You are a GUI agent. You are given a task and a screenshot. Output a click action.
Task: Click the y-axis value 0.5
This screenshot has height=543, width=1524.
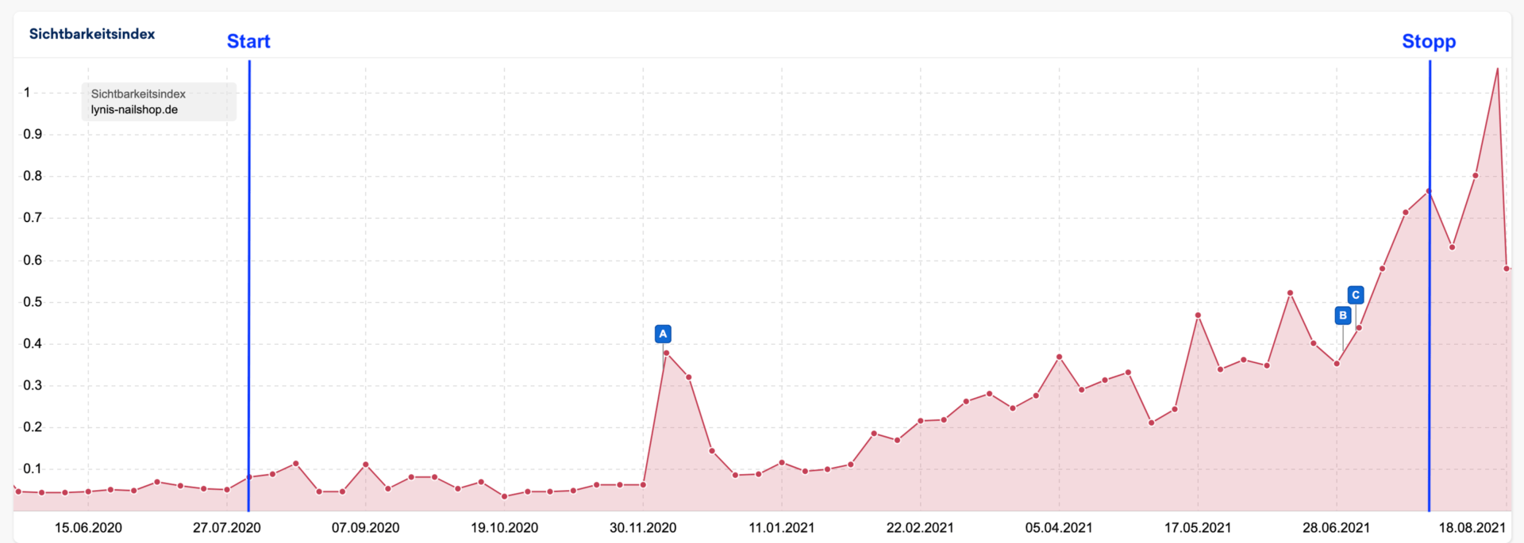[x=33, y=302]
